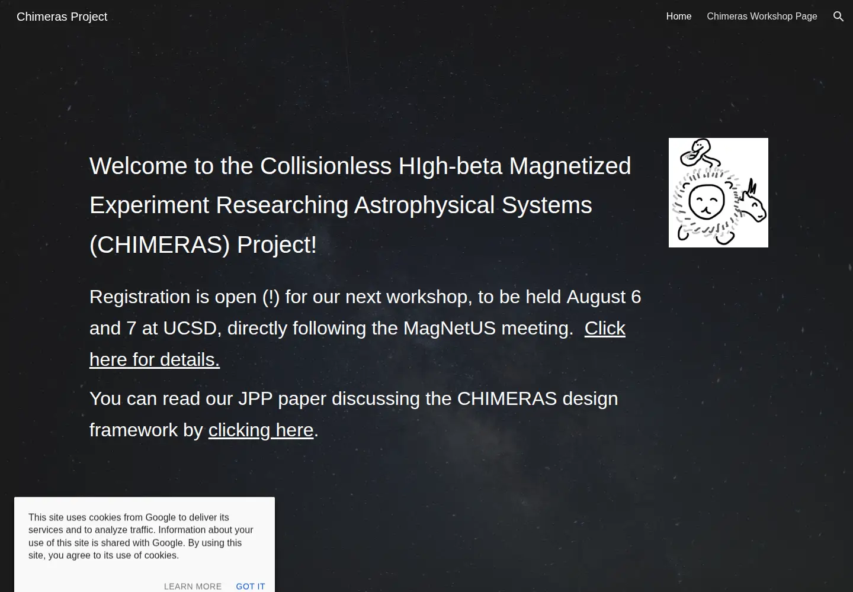Click the Chimeras Project site title
This screenshot has width=853, height=592.
(x=62, y=17)
